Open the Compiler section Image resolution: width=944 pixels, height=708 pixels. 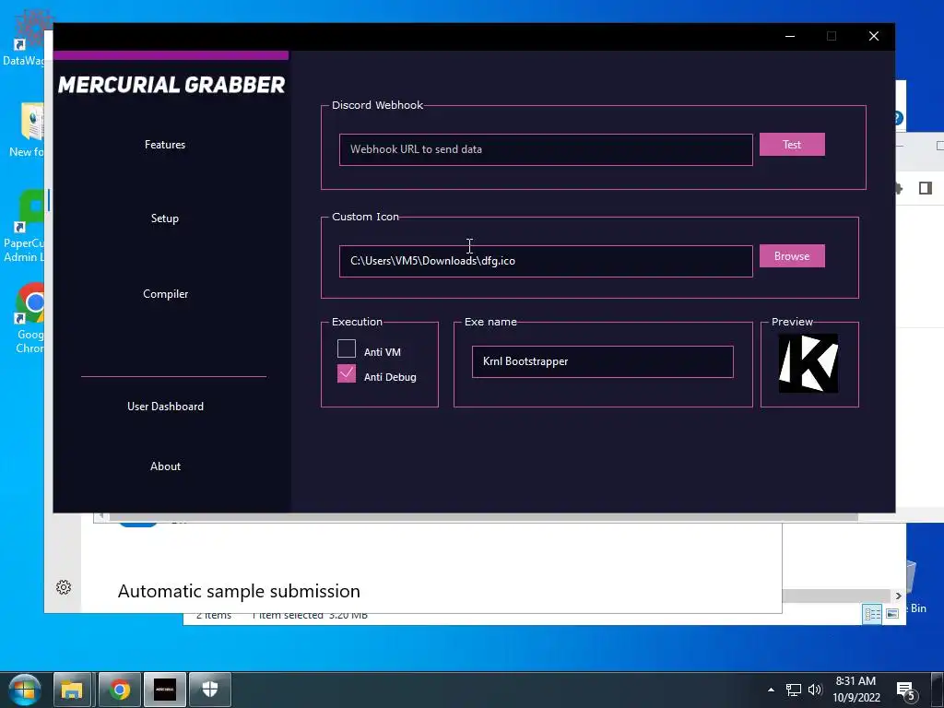[165, 294]
